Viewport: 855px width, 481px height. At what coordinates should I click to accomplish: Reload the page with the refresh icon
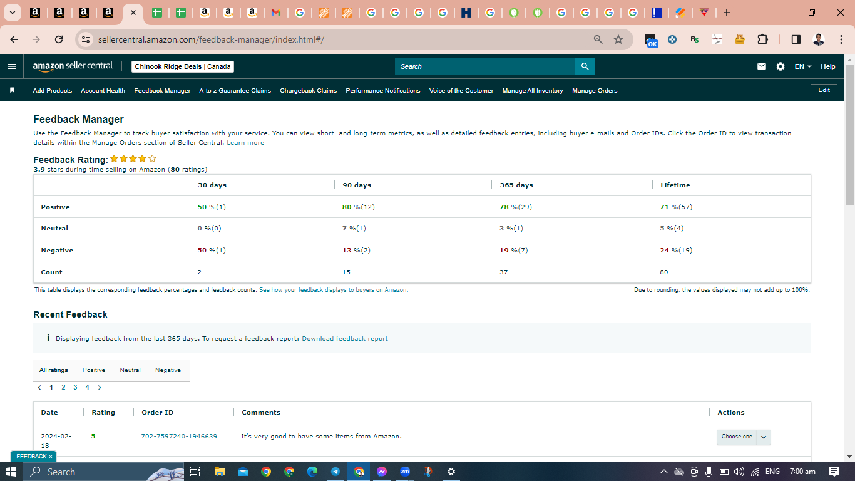59,39
